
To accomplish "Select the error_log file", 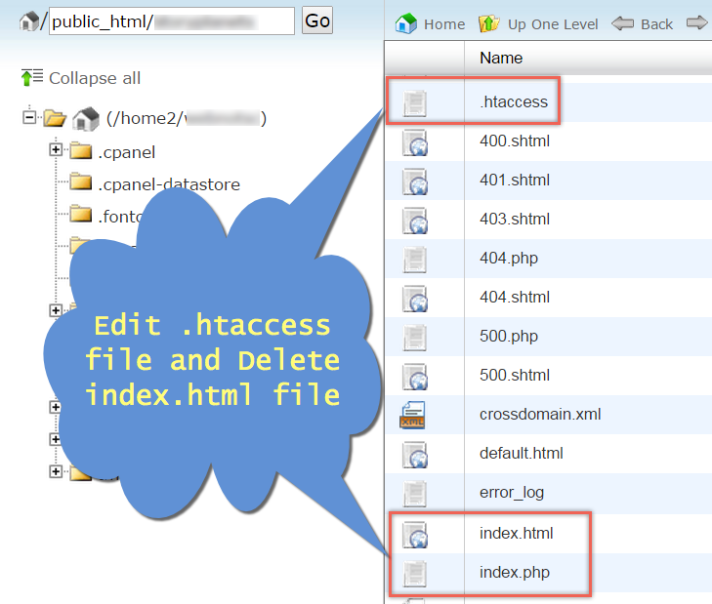I will (x=512, y=493).
